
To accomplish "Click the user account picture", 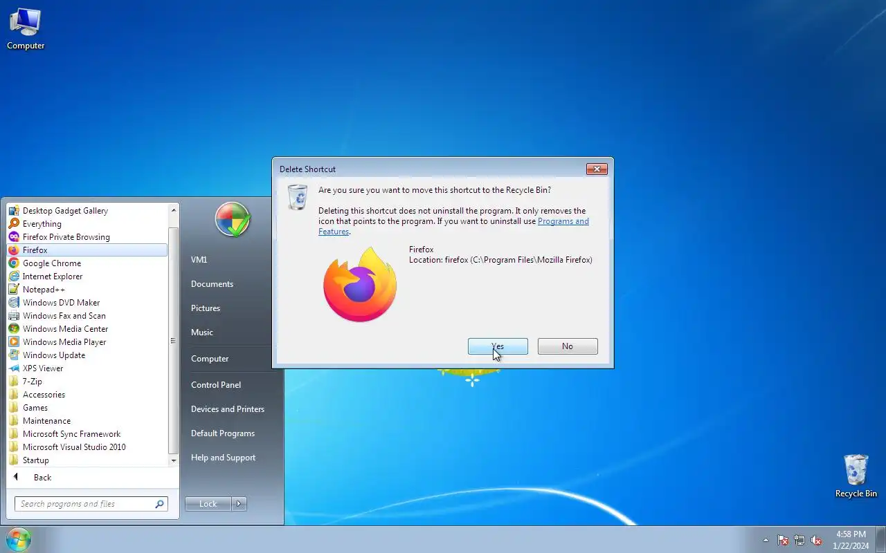I will click(233, 220).
